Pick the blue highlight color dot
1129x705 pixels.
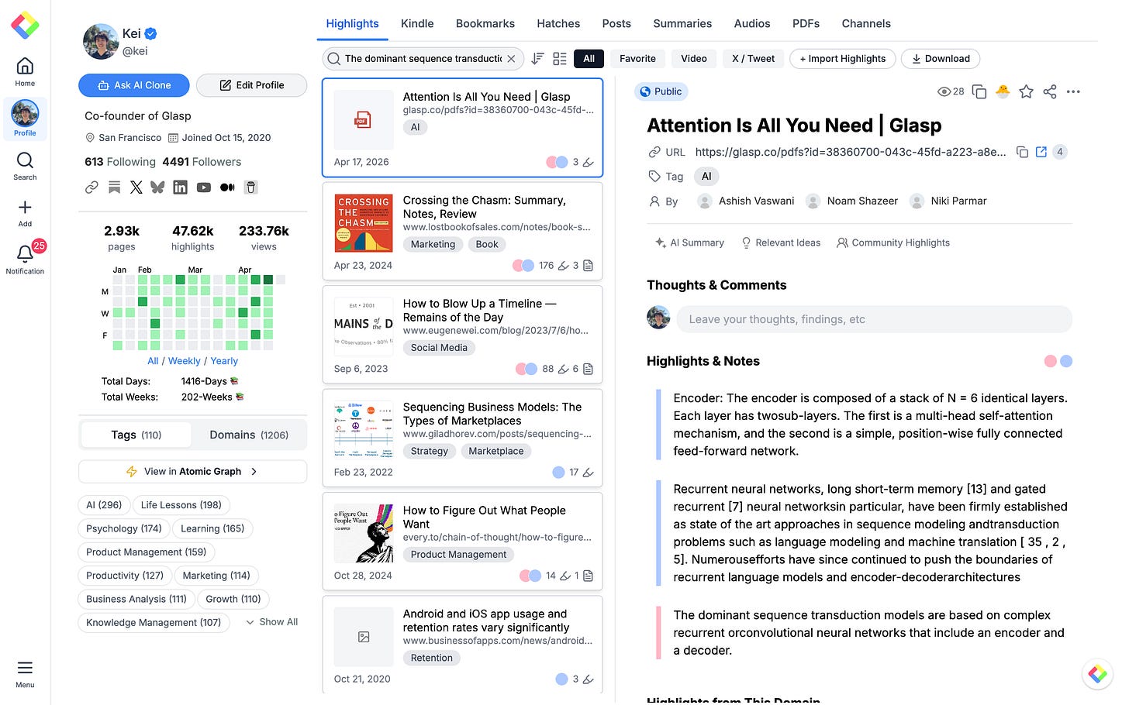(1066, 361)
